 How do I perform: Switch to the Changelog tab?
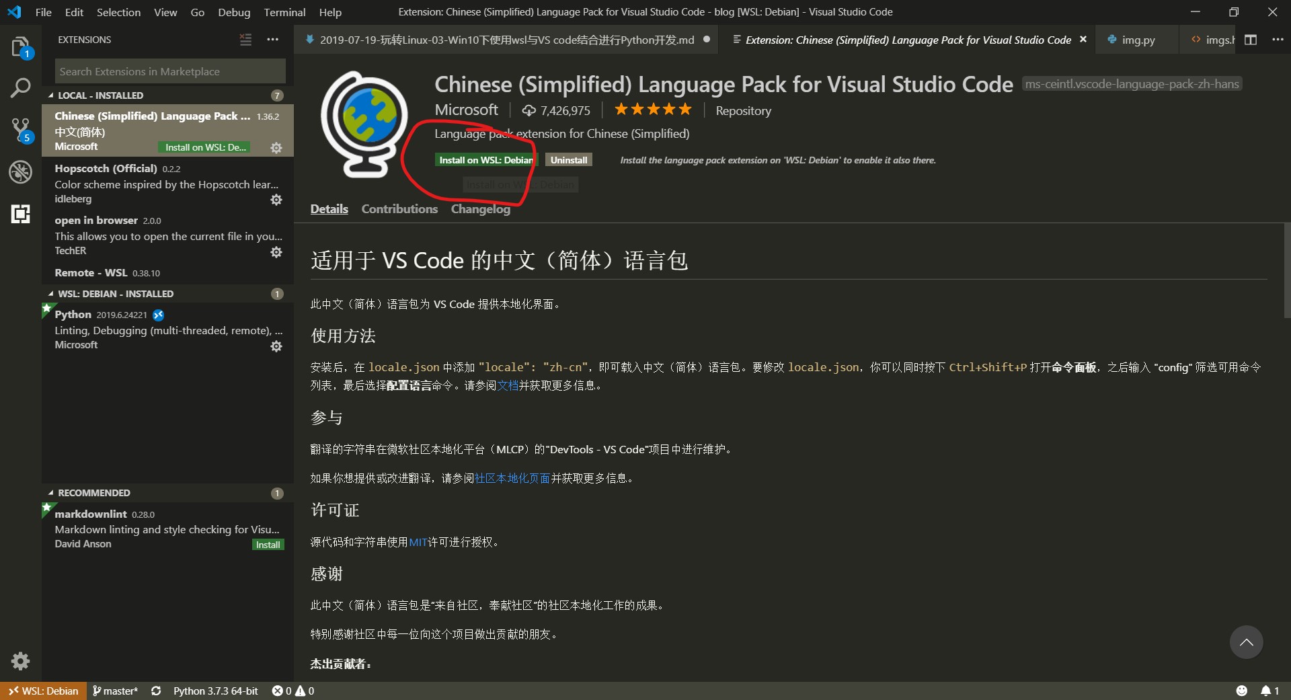(481, 209)
